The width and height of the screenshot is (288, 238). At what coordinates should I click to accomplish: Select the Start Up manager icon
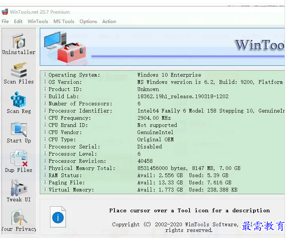(19, 132)
